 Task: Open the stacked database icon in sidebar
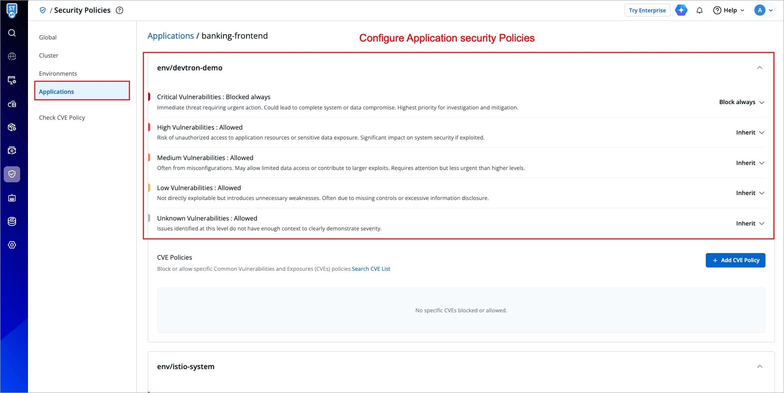pos(12,221)
